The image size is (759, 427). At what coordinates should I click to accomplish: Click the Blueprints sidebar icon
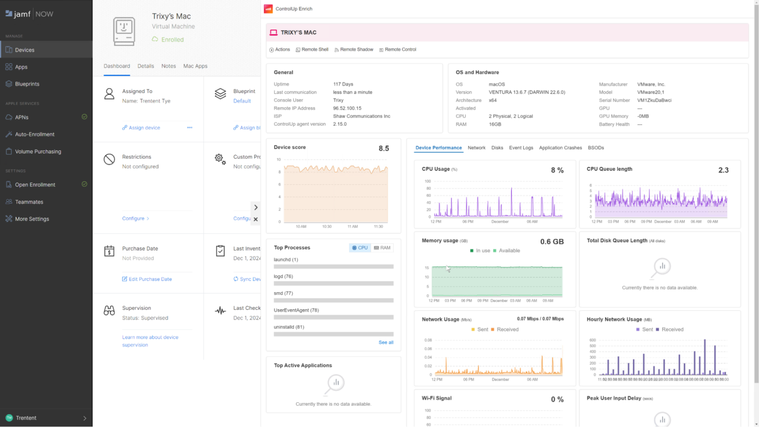click(x=8, y=84)
